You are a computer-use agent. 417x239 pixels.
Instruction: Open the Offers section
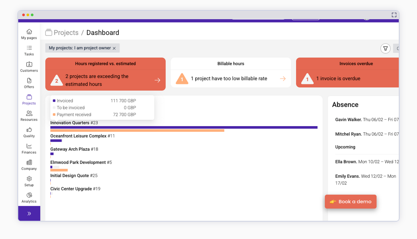[x=29, y=83]
